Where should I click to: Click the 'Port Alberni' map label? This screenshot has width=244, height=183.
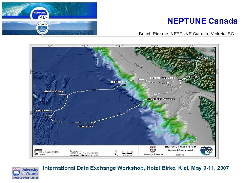205,58
